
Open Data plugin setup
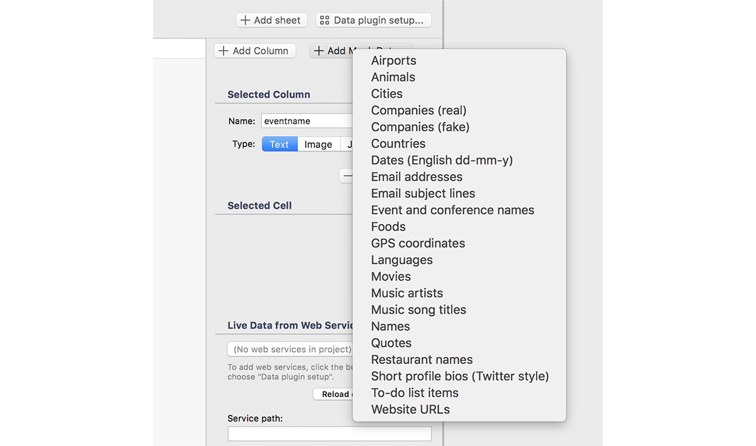click(373, 20)
